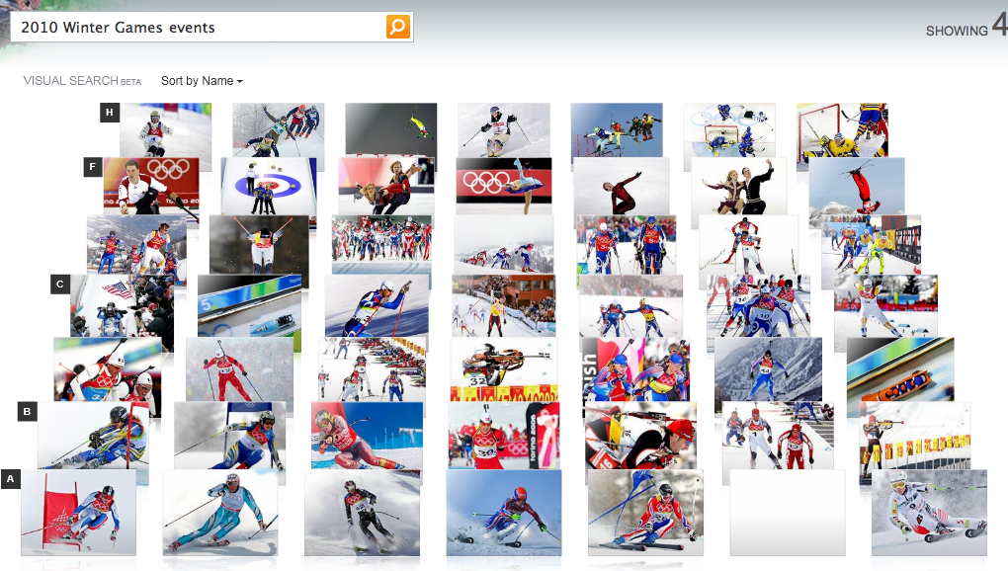Open the American flag crowd thumbnail

click(x=122, y=305)
